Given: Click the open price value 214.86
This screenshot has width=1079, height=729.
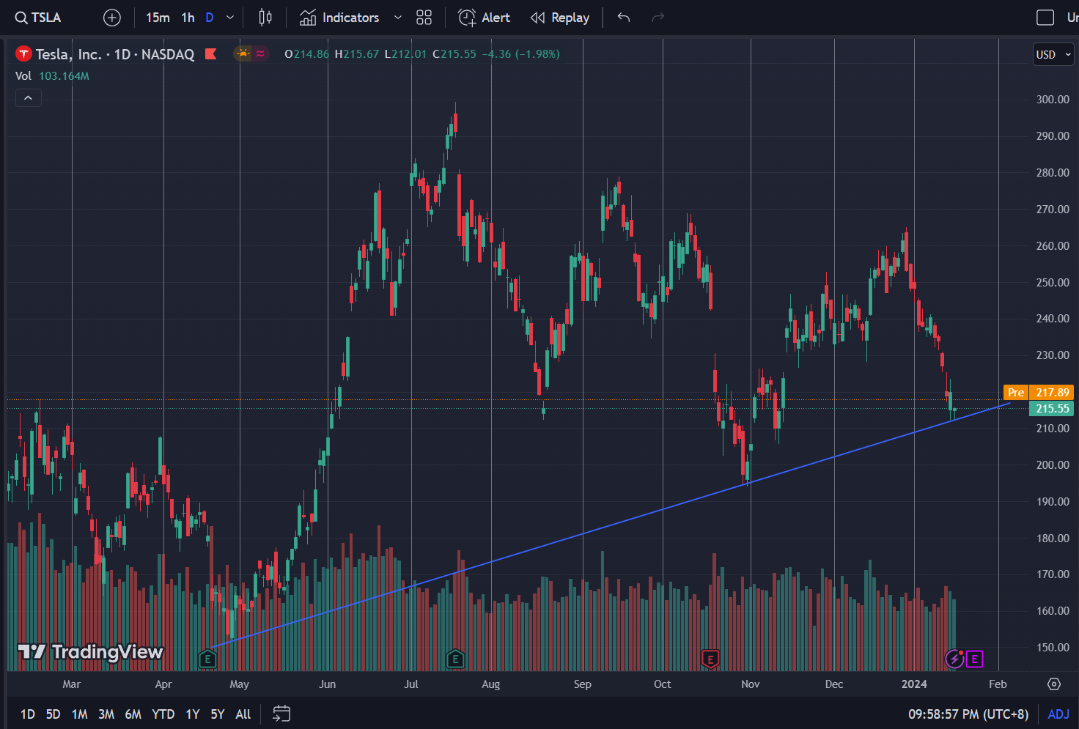Looking at the screenshot, I should [312, 54].
